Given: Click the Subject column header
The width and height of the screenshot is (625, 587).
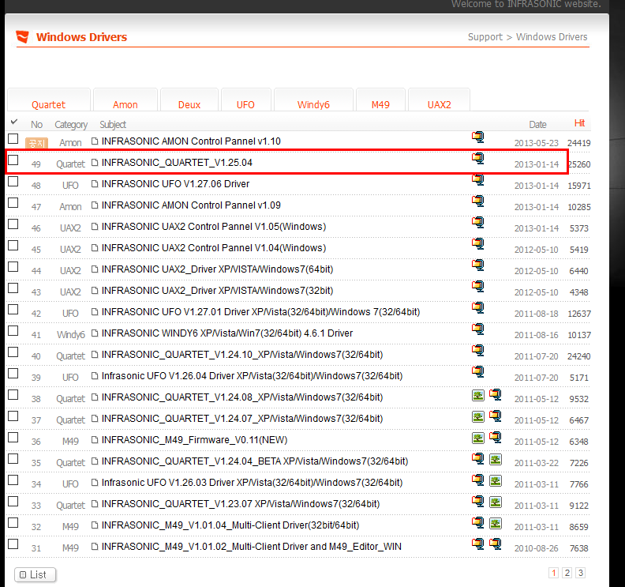Looking at the screenshot, I should [x=113, y=125].
